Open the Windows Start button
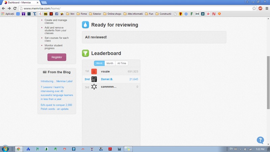 coord(5,149)
